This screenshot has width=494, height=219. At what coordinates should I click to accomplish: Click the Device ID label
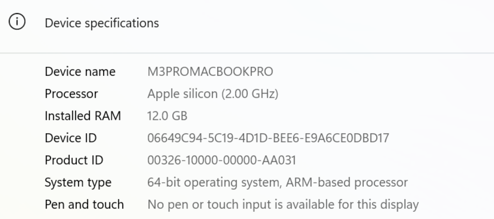(x=71, y=138)
